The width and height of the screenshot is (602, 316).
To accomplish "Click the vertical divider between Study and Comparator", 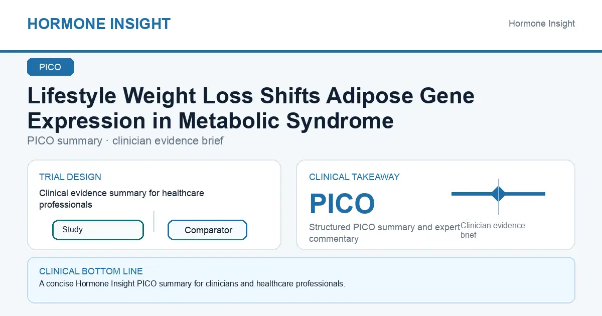I will point(154,221).
